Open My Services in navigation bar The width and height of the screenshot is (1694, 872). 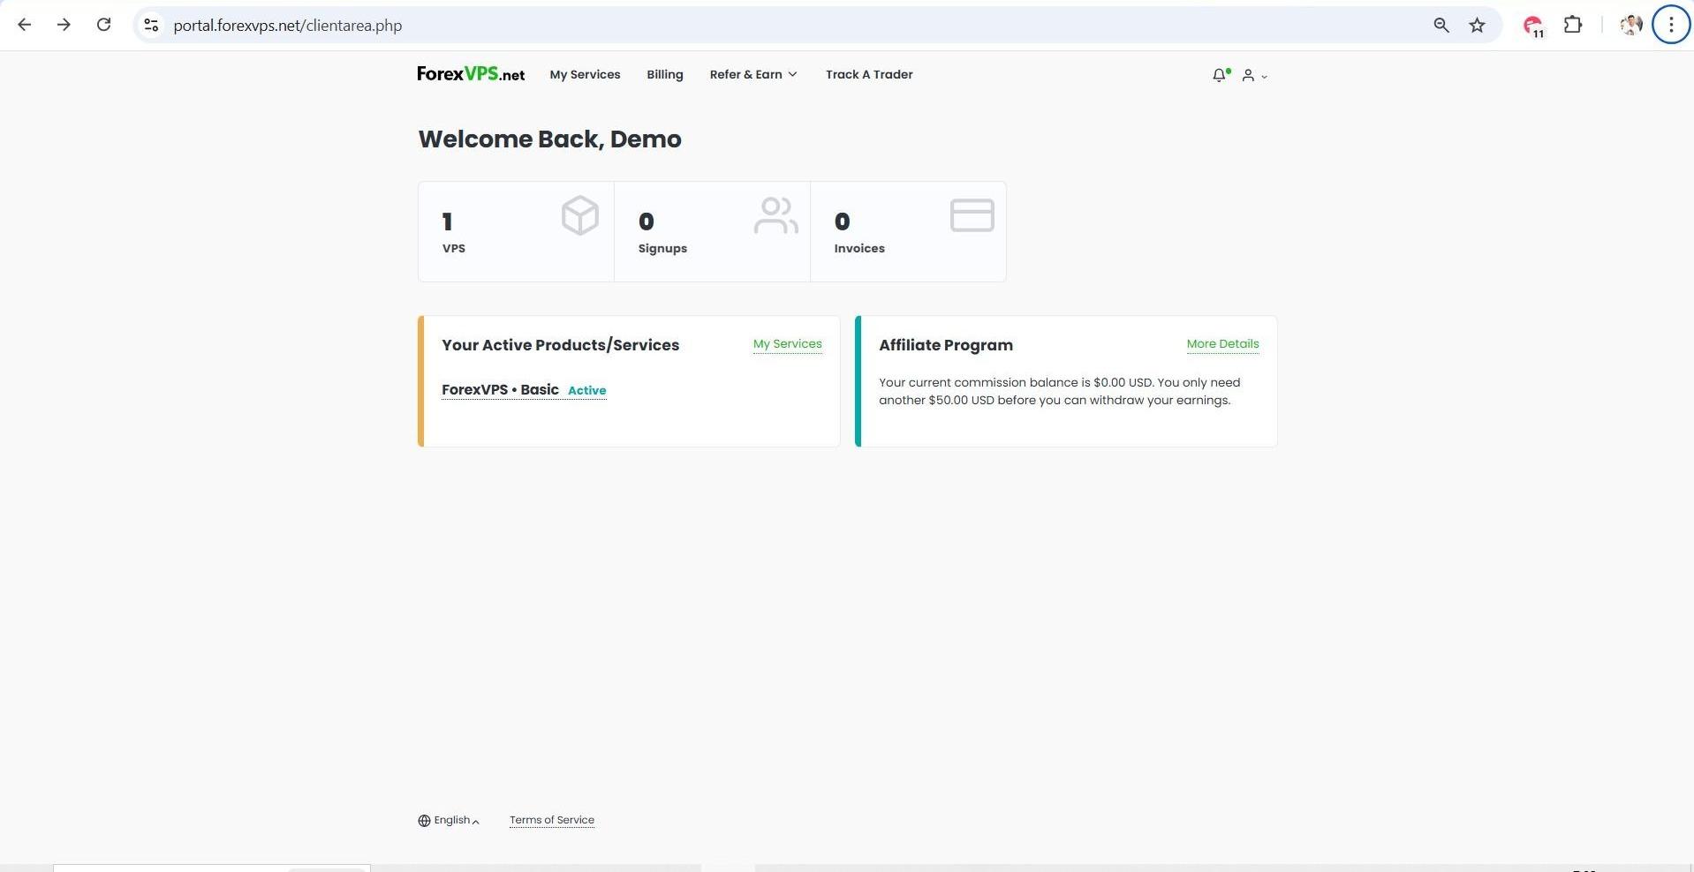[585, 74]
